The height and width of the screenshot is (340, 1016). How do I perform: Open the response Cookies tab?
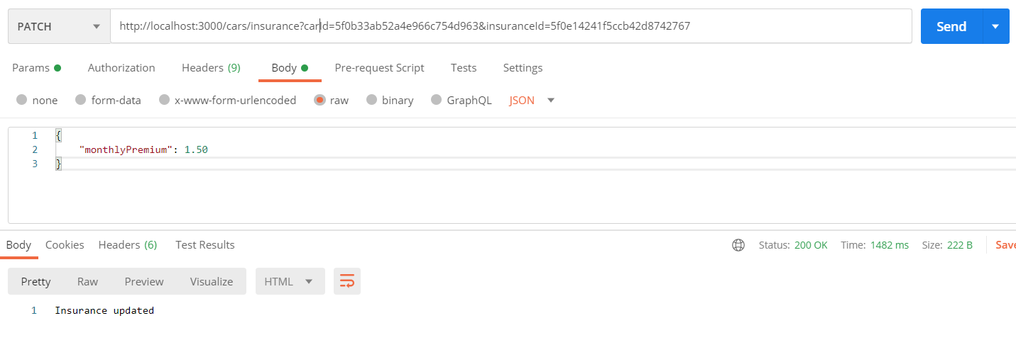pos(65,245)
